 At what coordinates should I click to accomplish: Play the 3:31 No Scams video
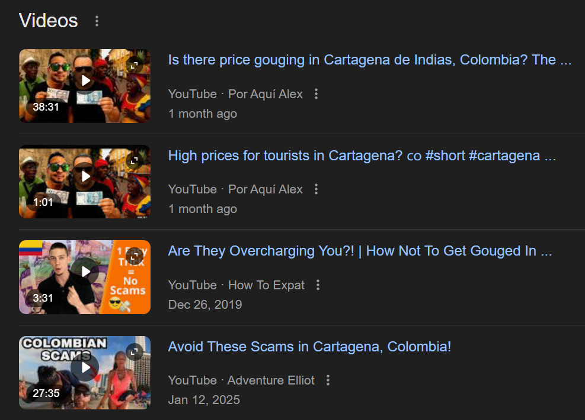(x=85, y=272)
